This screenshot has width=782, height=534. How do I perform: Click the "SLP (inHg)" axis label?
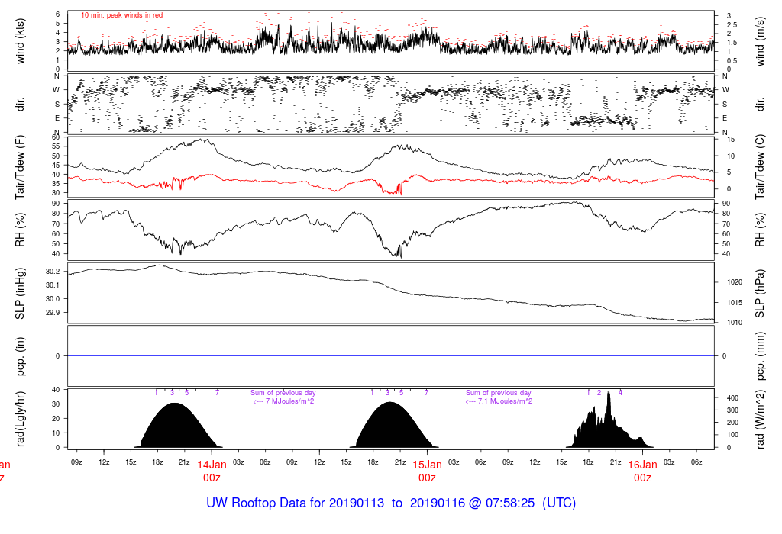pyautogui.click(x=20, y=294)
